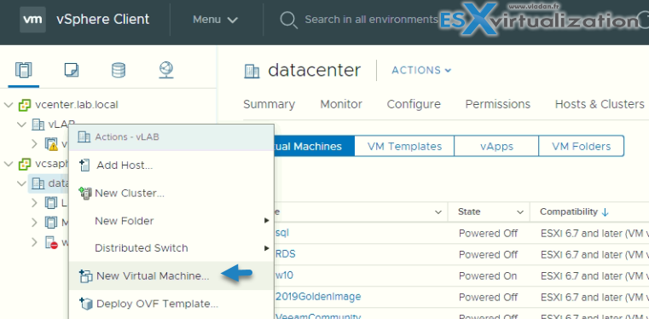This screenshot has height=319, width=649.
Task: Open the 2019GoldenImage virtual machine link
Action: [x=318, y=297]
